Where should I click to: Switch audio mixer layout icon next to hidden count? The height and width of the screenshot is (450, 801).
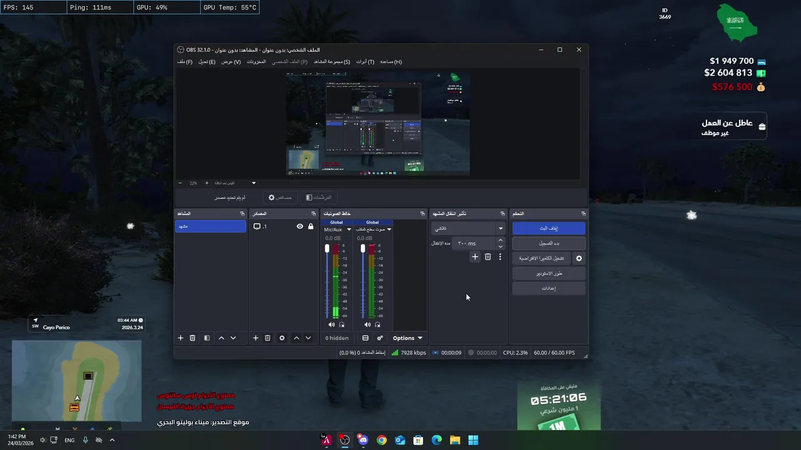(x=365, y=338)
